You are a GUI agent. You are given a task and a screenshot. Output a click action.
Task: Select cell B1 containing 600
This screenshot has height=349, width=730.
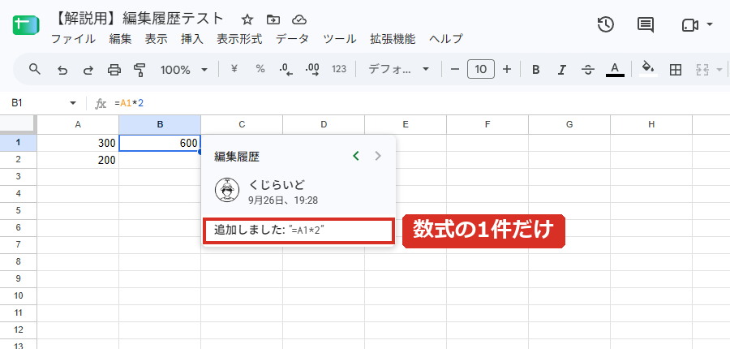[x=160, y=143]
